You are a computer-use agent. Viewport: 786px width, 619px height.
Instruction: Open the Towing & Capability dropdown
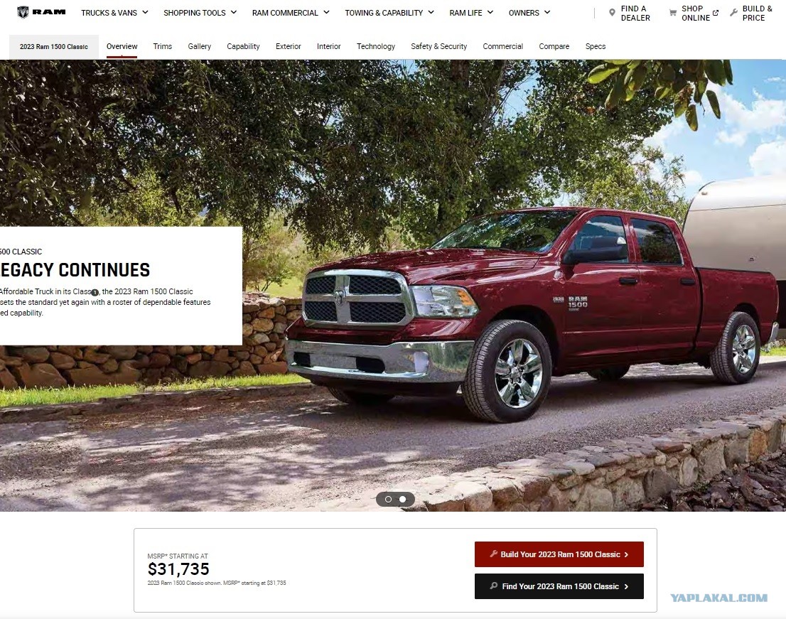pos(389,13)
